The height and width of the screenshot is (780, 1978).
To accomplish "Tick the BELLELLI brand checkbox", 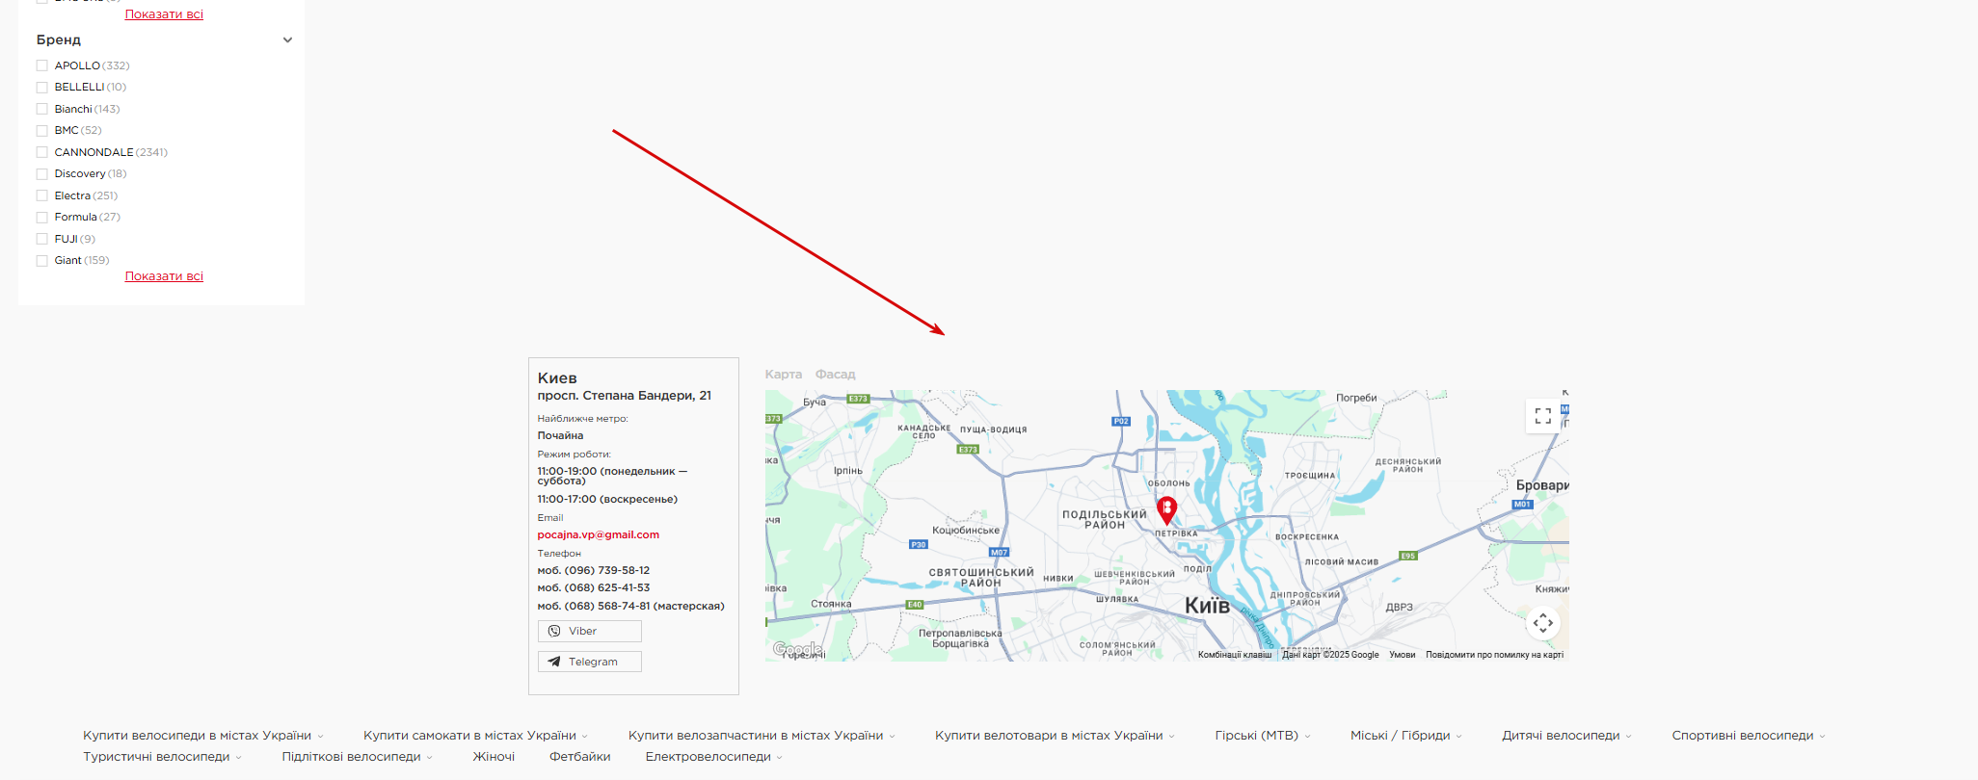I will 41,87.
